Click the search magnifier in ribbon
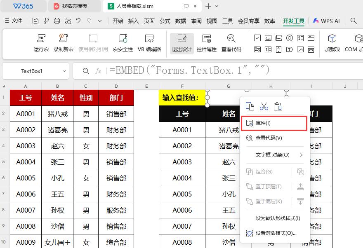Viewport: 363px width, 248px height. (x=353, y=21)
